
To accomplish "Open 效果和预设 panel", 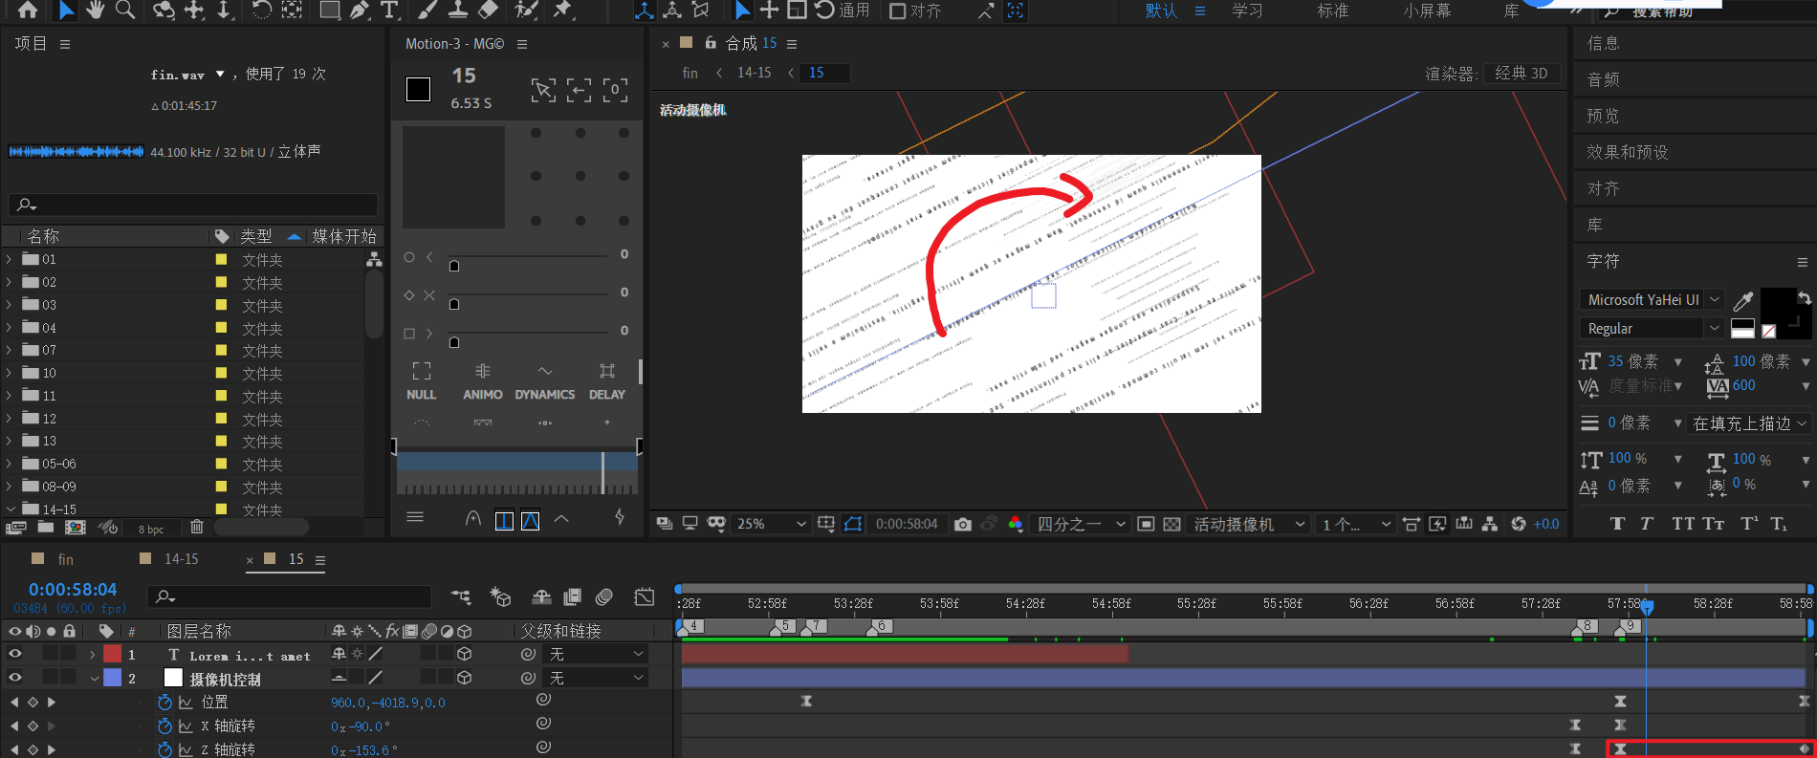I will click(x=1628, y=152).
